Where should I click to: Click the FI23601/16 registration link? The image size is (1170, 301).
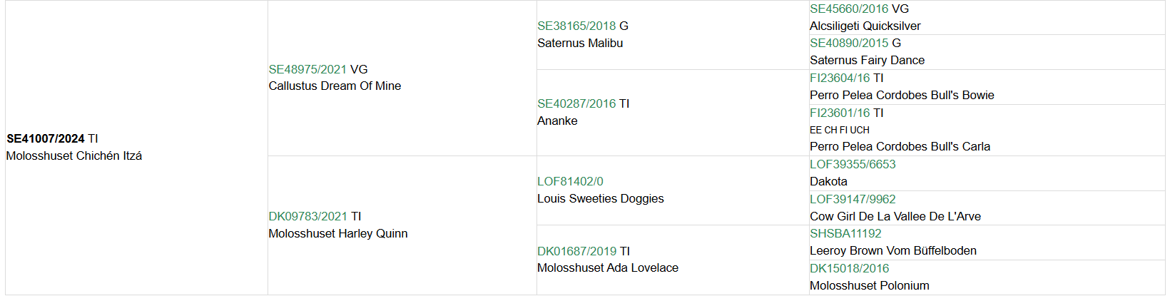click(x=840, y=113)
